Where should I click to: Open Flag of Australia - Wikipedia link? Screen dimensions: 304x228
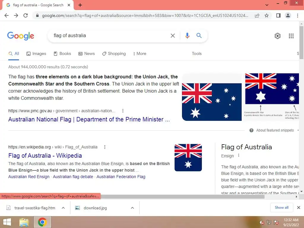(x=45, y=156)
